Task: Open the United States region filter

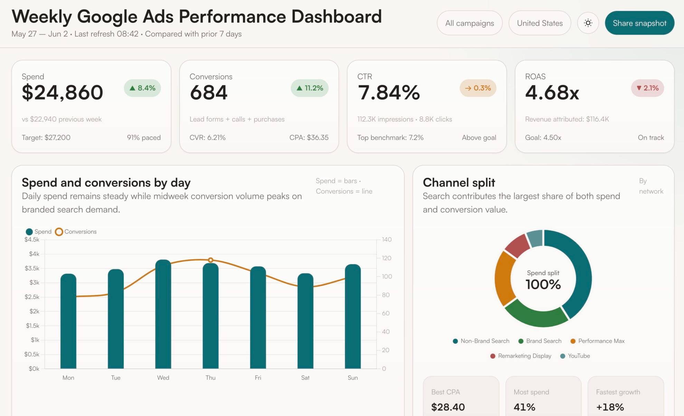Action: pos(540,23)
